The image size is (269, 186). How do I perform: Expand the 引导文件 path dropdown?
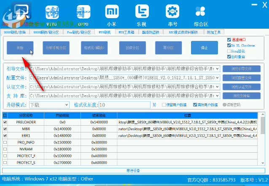click(x=218, y=69)
